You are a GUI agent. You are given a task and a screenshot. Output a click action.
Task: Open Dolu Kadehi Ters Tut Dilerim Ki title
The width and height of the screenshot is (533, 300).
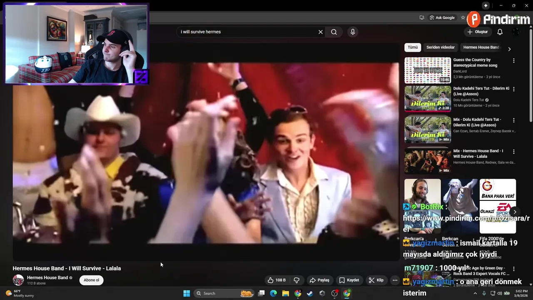click(481, 91)
